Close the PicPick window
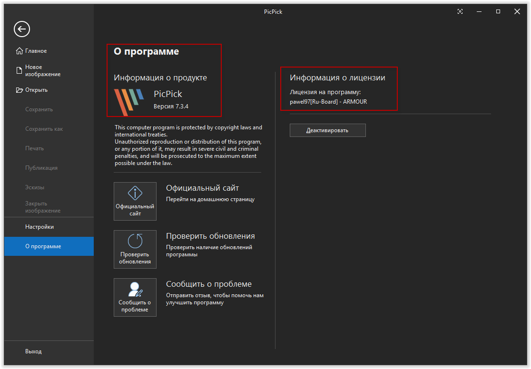 click(x=517, y=11)
